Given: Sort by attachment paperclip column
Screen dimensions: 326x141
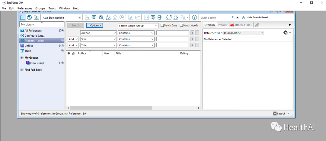Looking at the screenshot, I should [73, 54].
